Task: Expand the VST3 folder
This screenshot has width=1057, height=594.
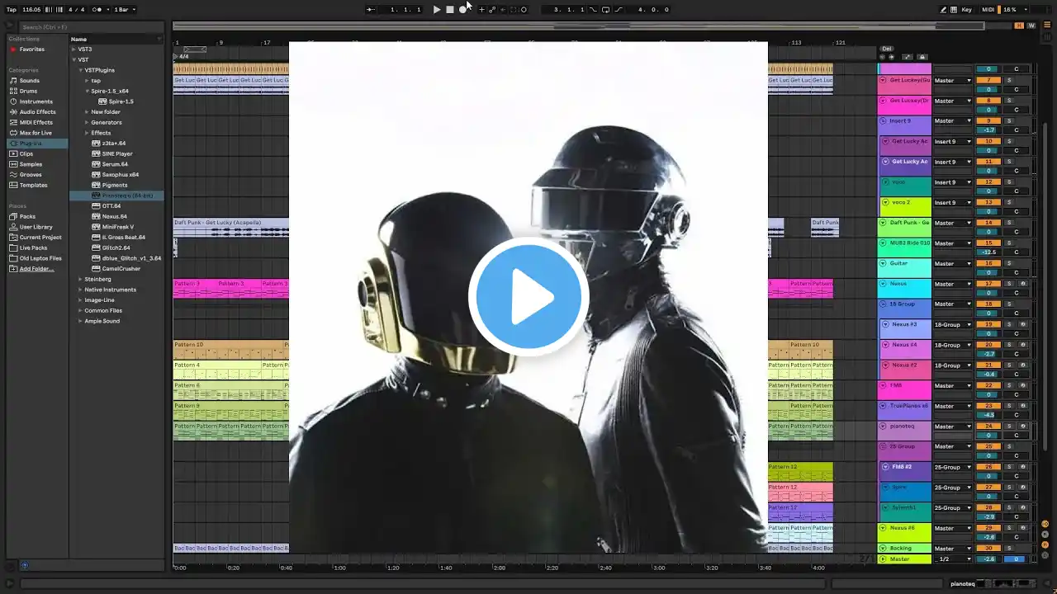Action: (x=74, y=49)
